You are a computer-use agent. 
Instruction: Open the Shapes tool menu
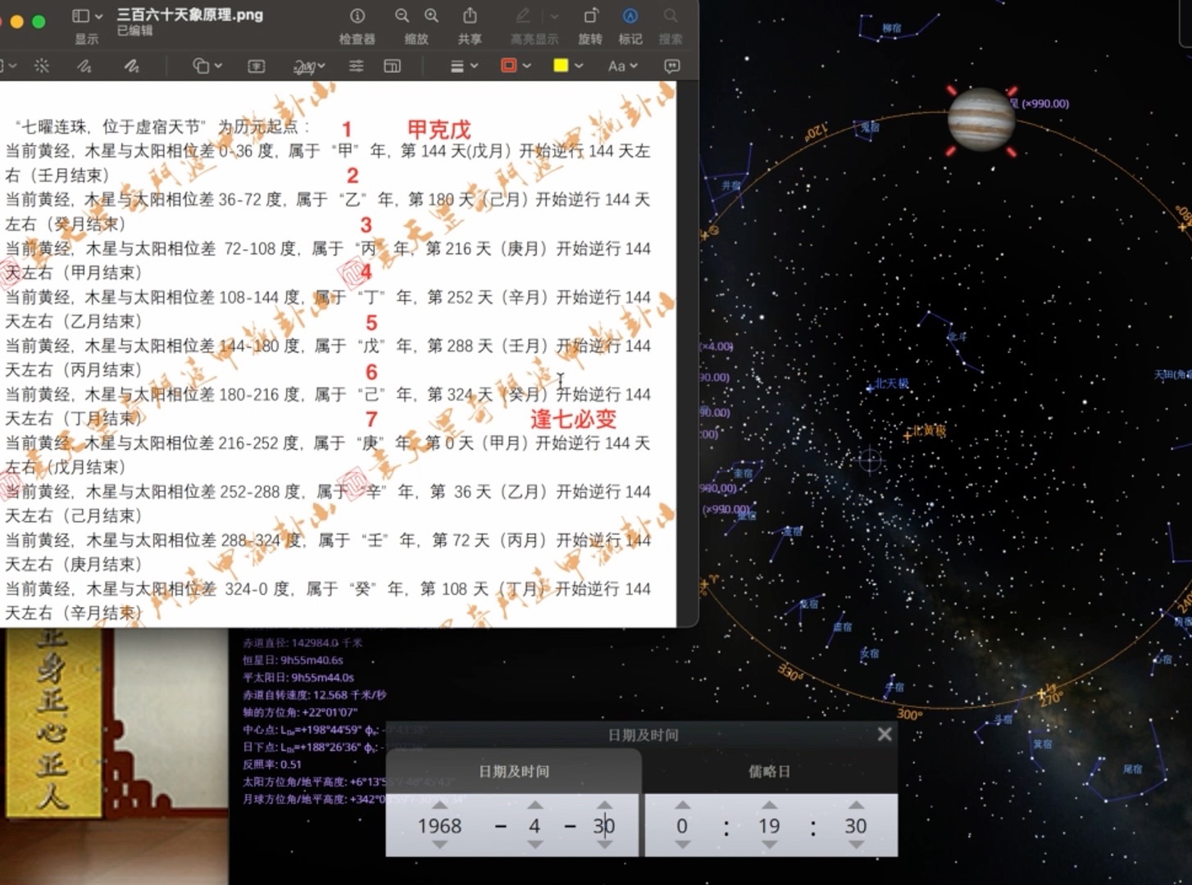tap(207, 66)
